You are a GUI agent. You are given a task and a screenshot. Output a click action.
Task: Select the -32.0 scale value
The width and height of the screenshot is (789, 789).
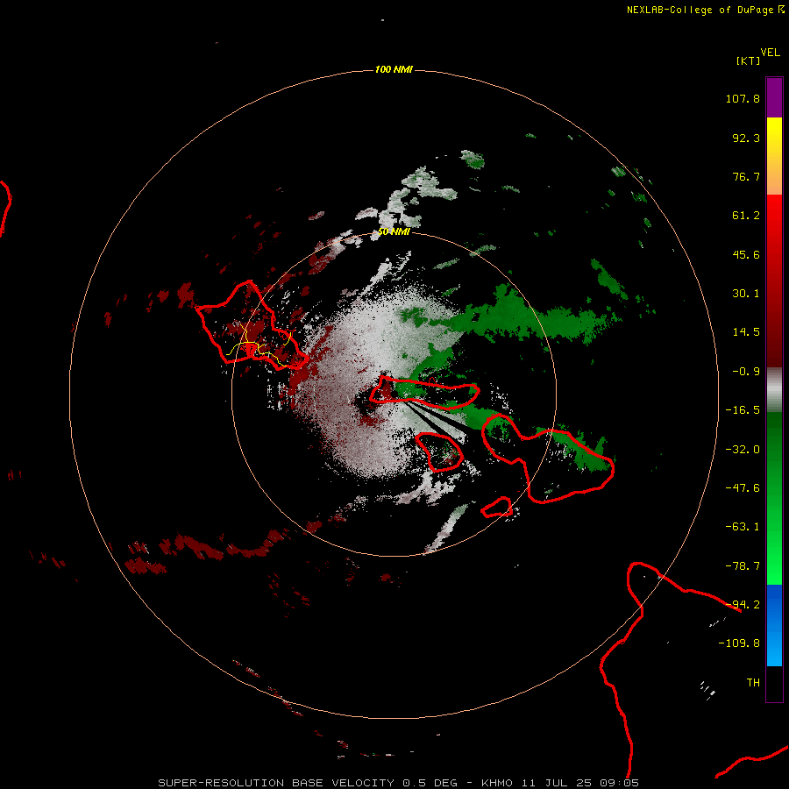coord(743,450)
